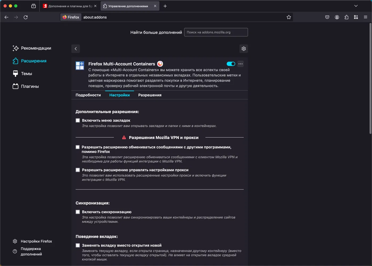Image resolution: width=372 pixels, height=266 pixels.
Task: Click the Поведение вкладок heading
Action: coord(97,237)
